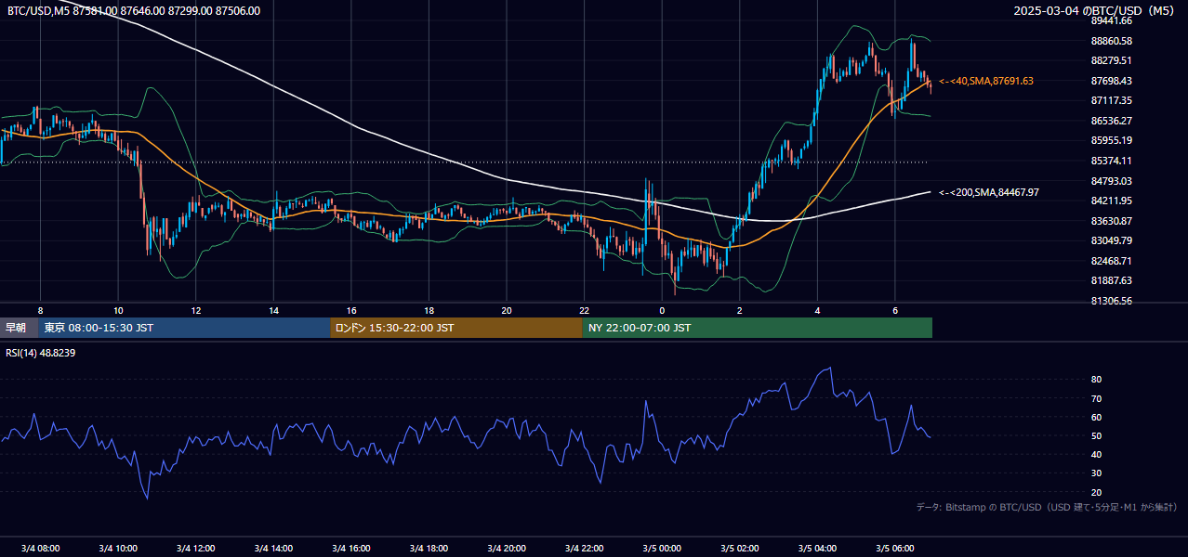Click the RSI(14) 48.8239 indicator label

tap(41, 353)
